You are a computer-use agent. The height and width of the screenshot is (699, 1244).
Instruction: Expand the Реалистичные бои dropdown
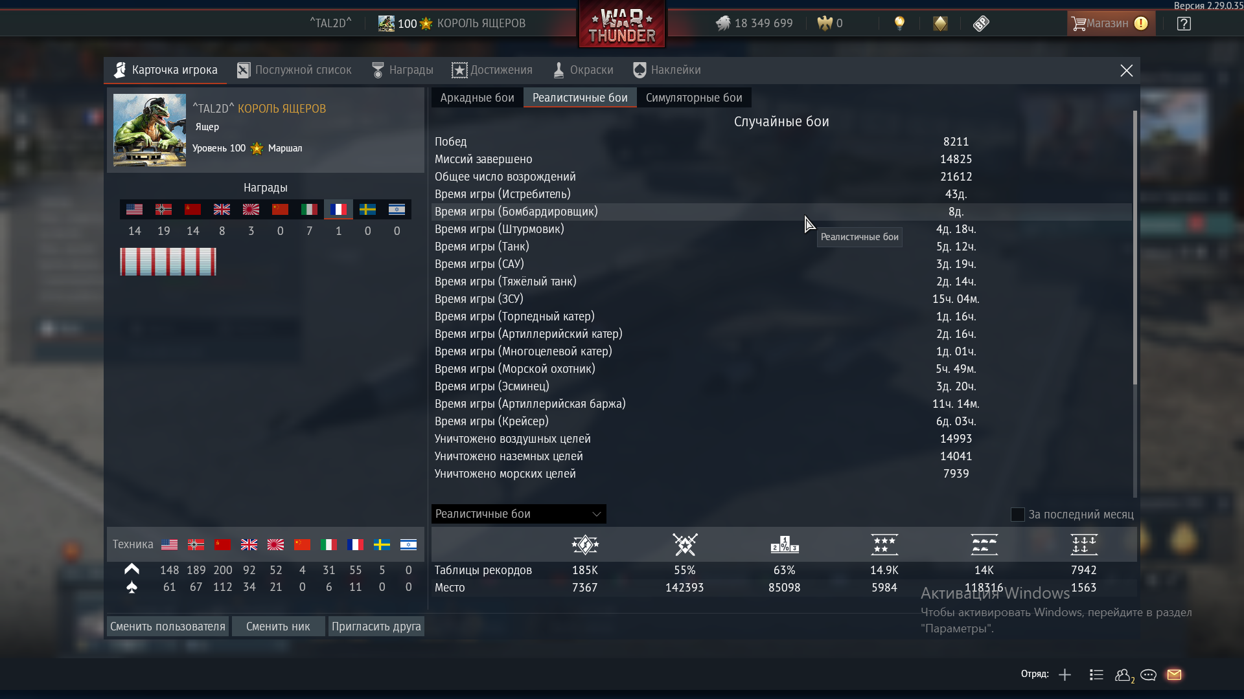(518, 514)
